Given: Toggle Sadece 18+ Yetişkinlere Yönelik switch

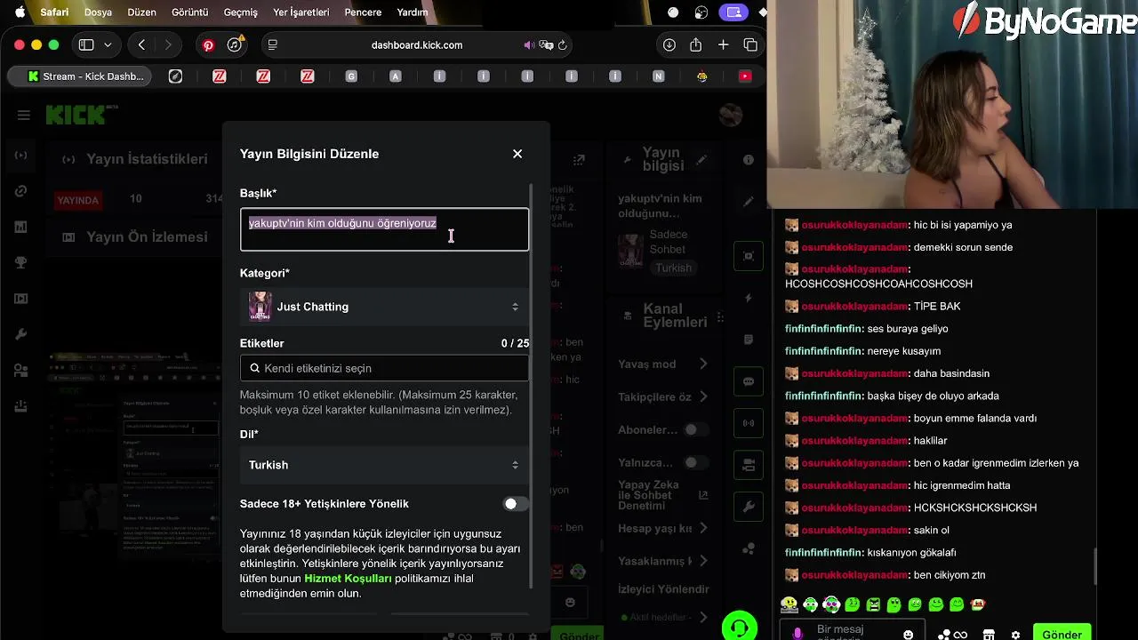Looking at the screenshot, I should tap(515, 504).
